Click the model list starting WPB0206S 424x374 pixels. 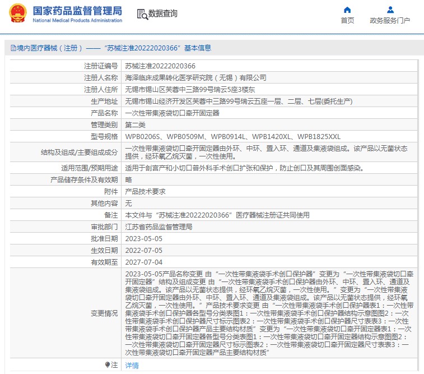233,137
